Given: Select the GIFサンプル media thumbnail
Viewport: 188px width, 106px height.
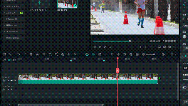Looking at the screenshot, I should 67,4.
